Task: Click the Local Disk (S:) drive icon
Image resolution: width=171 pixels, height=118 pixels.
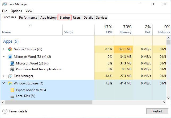Action: point(12,96)
